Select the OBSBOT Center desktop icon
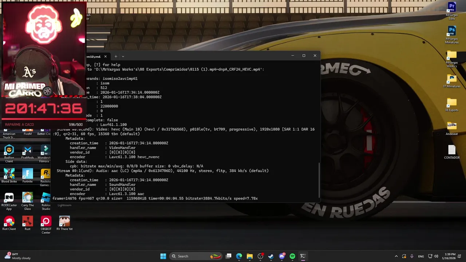This screenshot has height=262, width=466. click(x=46, y=225)
